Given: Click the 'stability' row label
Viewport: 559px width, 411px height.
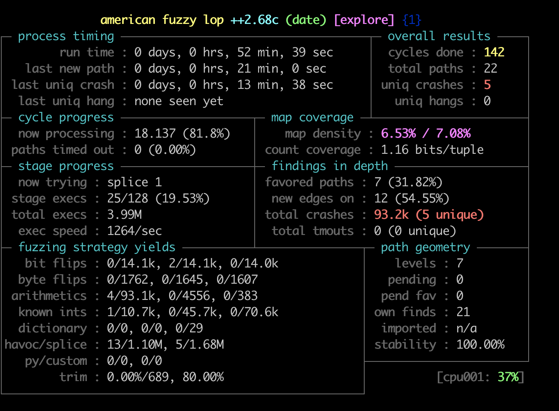Looking at the screenshot, I should 405,345.
